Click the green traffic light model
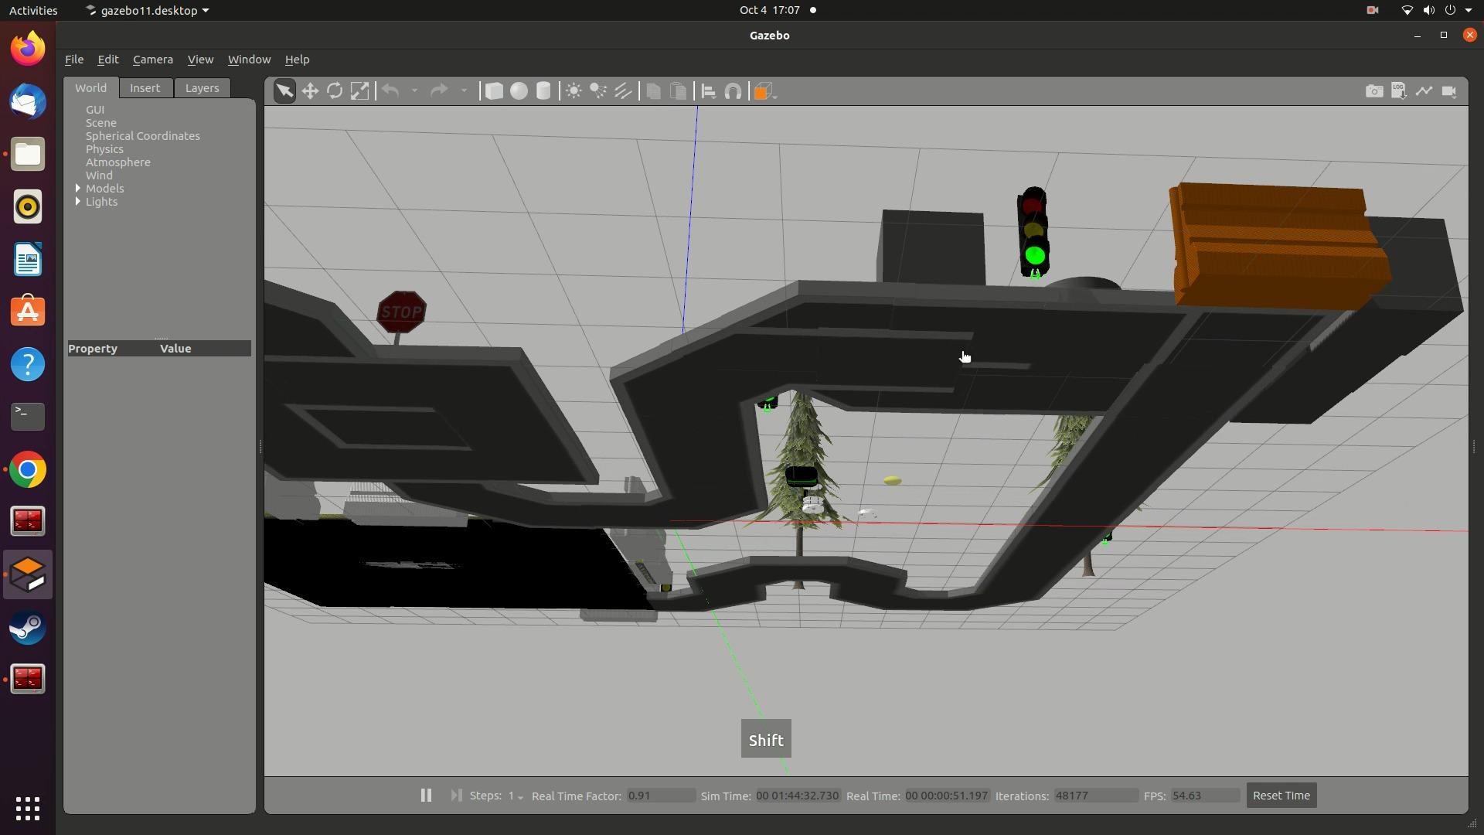Screen dimensions: 1484x835 click(1033, 232)
